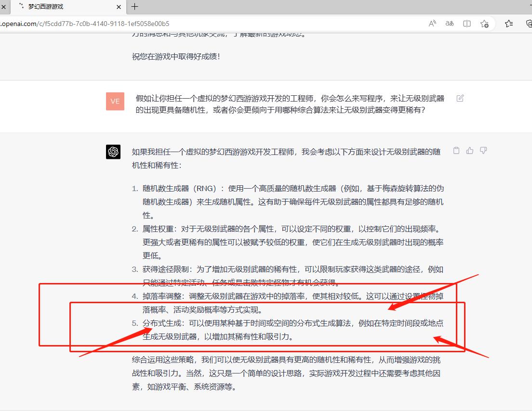532x411 pixels.
Task: Click the ChatGPT logo avatar
Action: (x=113, y=151)
